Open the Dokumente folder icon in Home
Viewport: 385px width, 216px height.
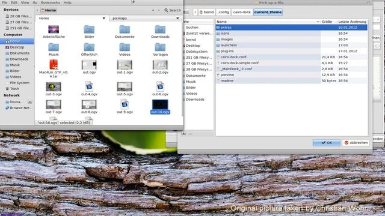click(125, 29)
